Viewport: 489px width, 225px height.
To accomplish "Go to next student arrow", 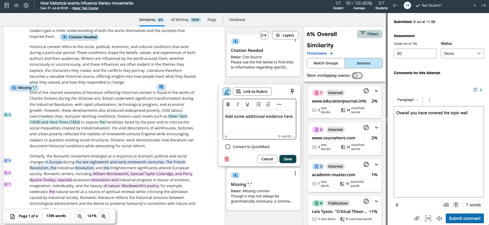I will pos(483,5).
